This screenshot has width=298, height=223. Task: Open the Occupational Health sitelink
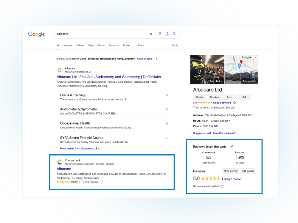(75, 123)
